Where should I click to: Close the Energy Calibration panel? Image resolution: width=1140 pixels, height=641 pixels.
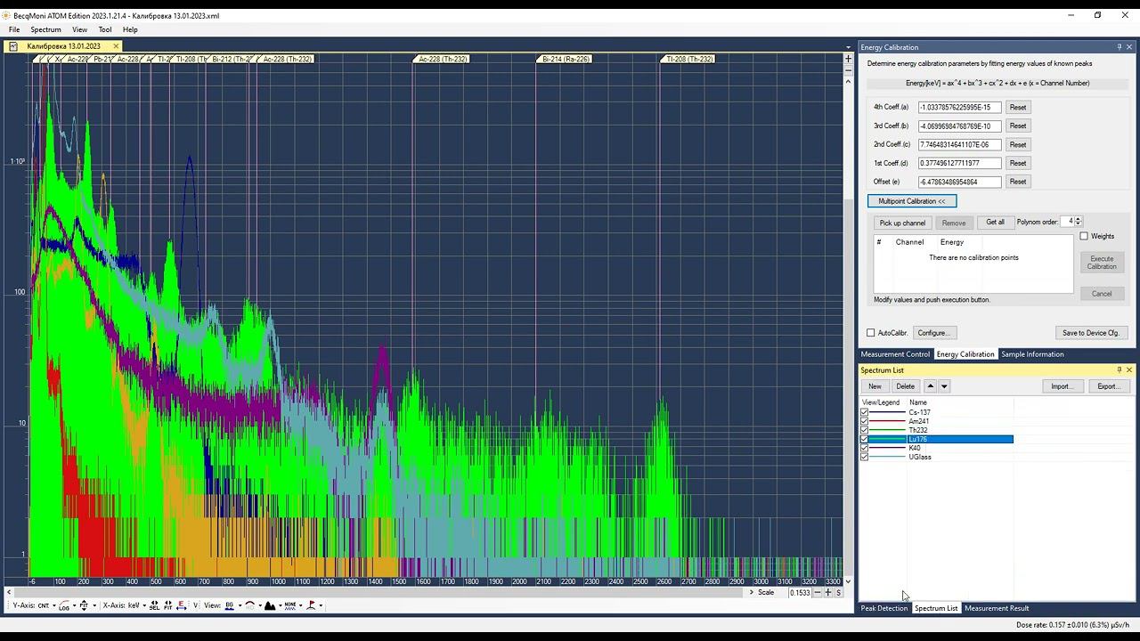tap(1129, 47)
